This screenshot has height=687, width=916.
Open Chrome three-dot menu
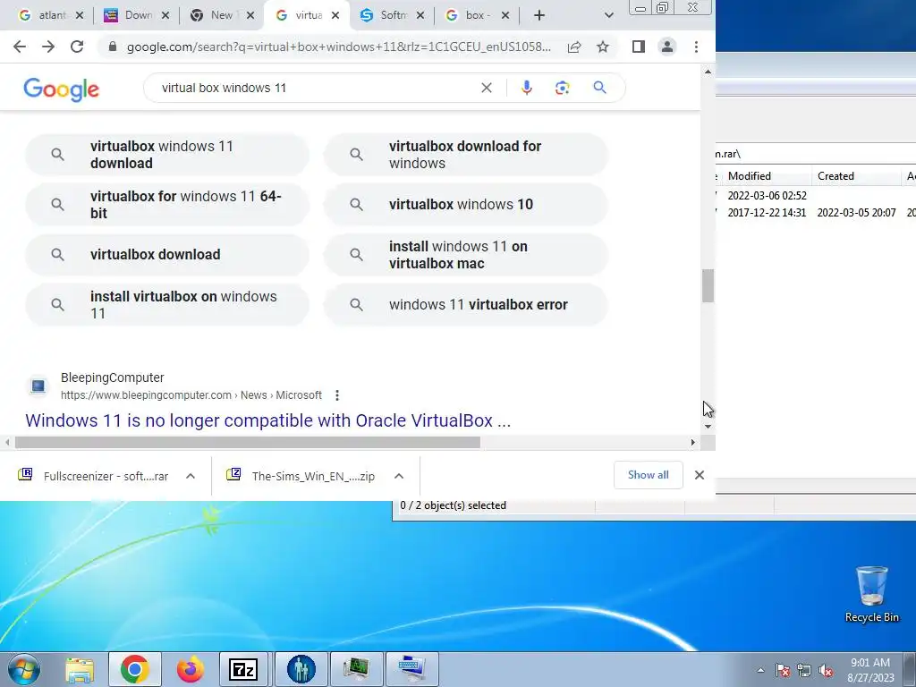[696, 47]
